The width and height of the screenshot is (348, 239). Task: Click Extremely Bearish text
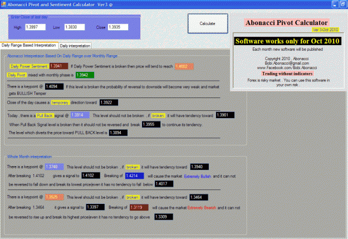coord(202,208)
